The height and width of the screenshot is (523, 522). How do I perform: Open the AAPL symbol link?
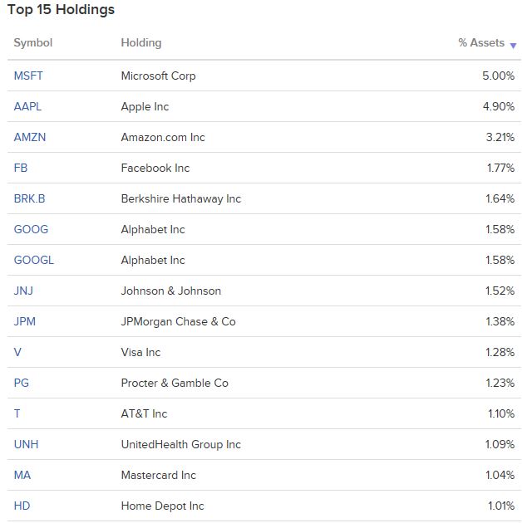click(27, 106)
